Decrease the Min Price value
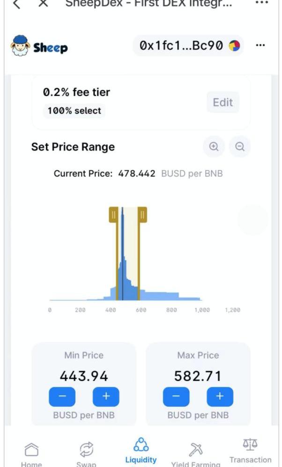 click(x=62, y=397)
